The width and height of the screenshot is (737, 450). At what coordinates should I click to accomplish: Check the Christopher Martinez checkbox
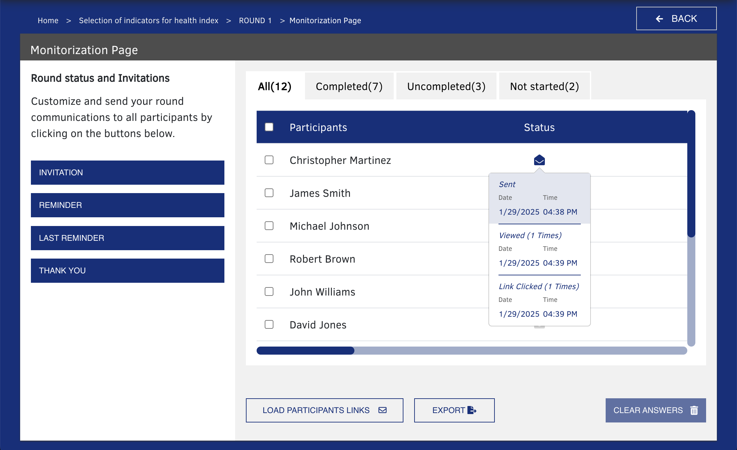point(269,160)
